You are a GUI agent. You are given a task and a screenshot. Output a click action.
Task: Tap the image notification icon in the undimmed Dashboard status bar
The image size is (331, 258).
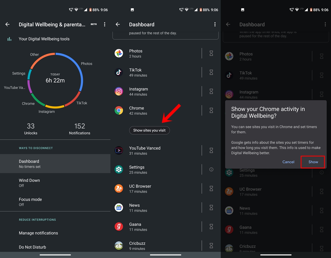[132, 10]
